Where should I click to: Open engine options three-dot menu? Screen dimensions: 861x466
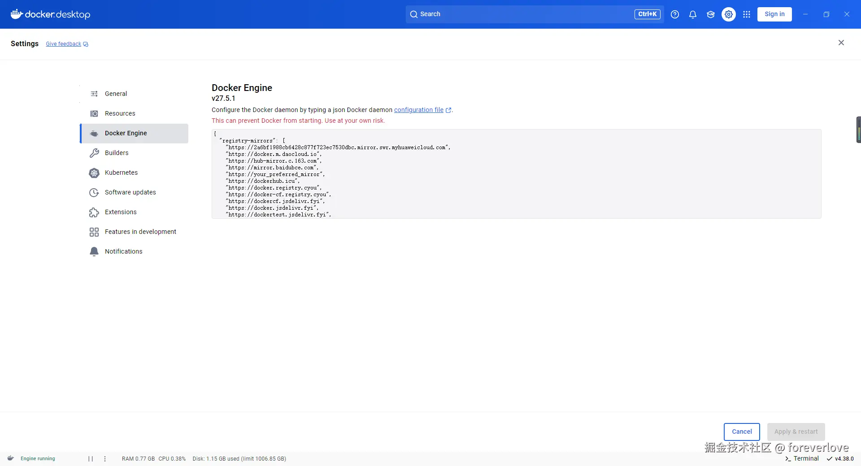click(105, 458)
